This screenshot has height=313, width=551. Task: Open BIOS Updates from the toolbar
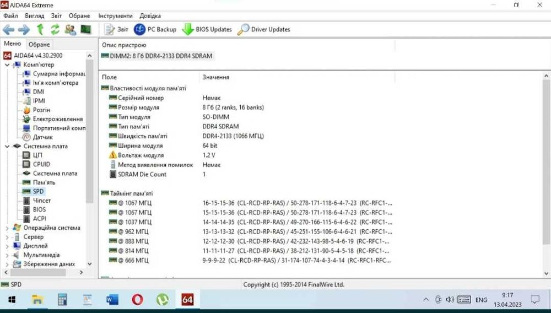(207, 30)
